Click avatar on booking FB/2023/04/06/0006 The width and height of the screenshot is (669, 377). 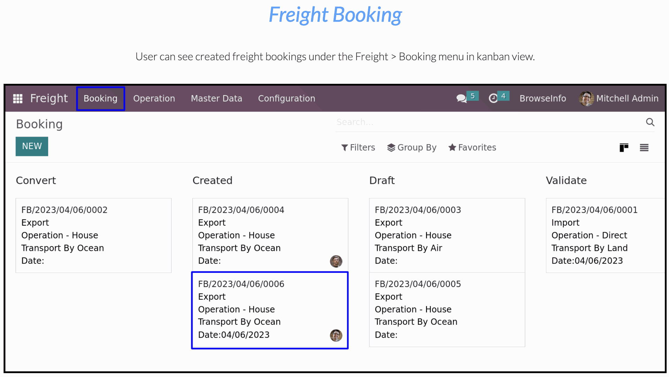coord(336,335)
